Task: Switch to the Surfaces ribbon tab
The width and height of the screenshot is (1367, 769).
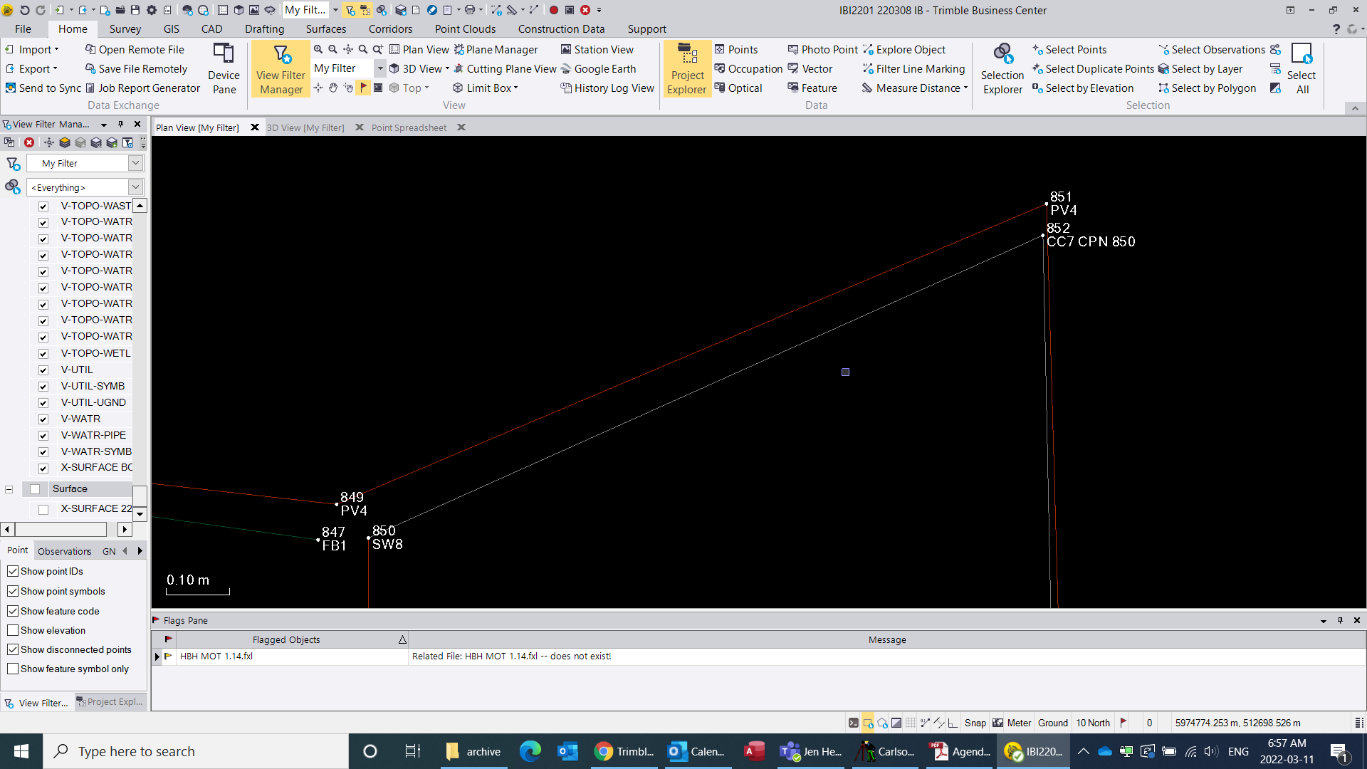Action: (325, 28)
